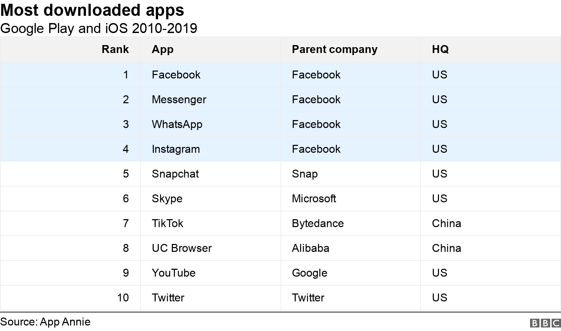Screen dimensions: 561x331
Task: Select the HQ column header
Action: 440,49
